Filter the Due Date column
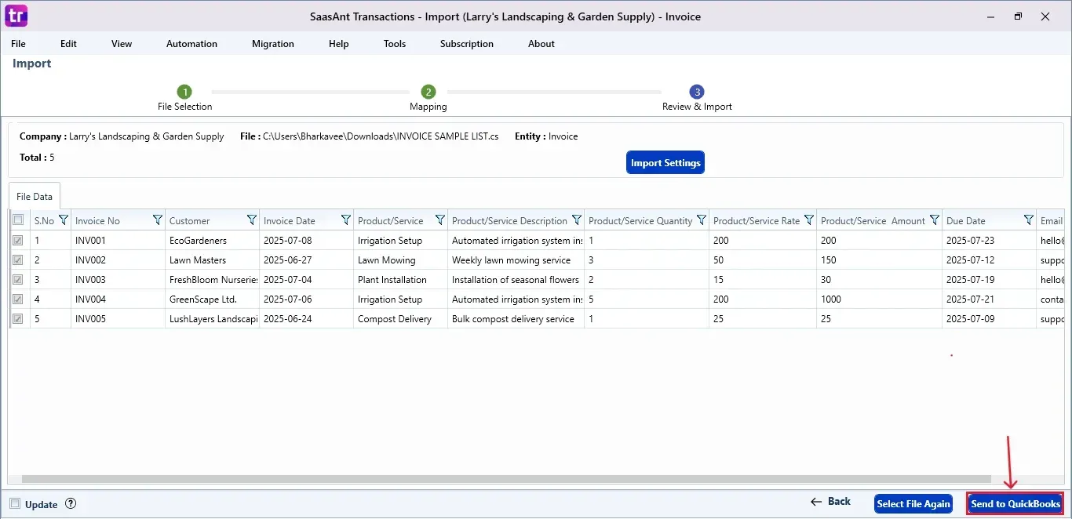The width and height of the screenshot is (1072, 519). tap(1028, 220)
